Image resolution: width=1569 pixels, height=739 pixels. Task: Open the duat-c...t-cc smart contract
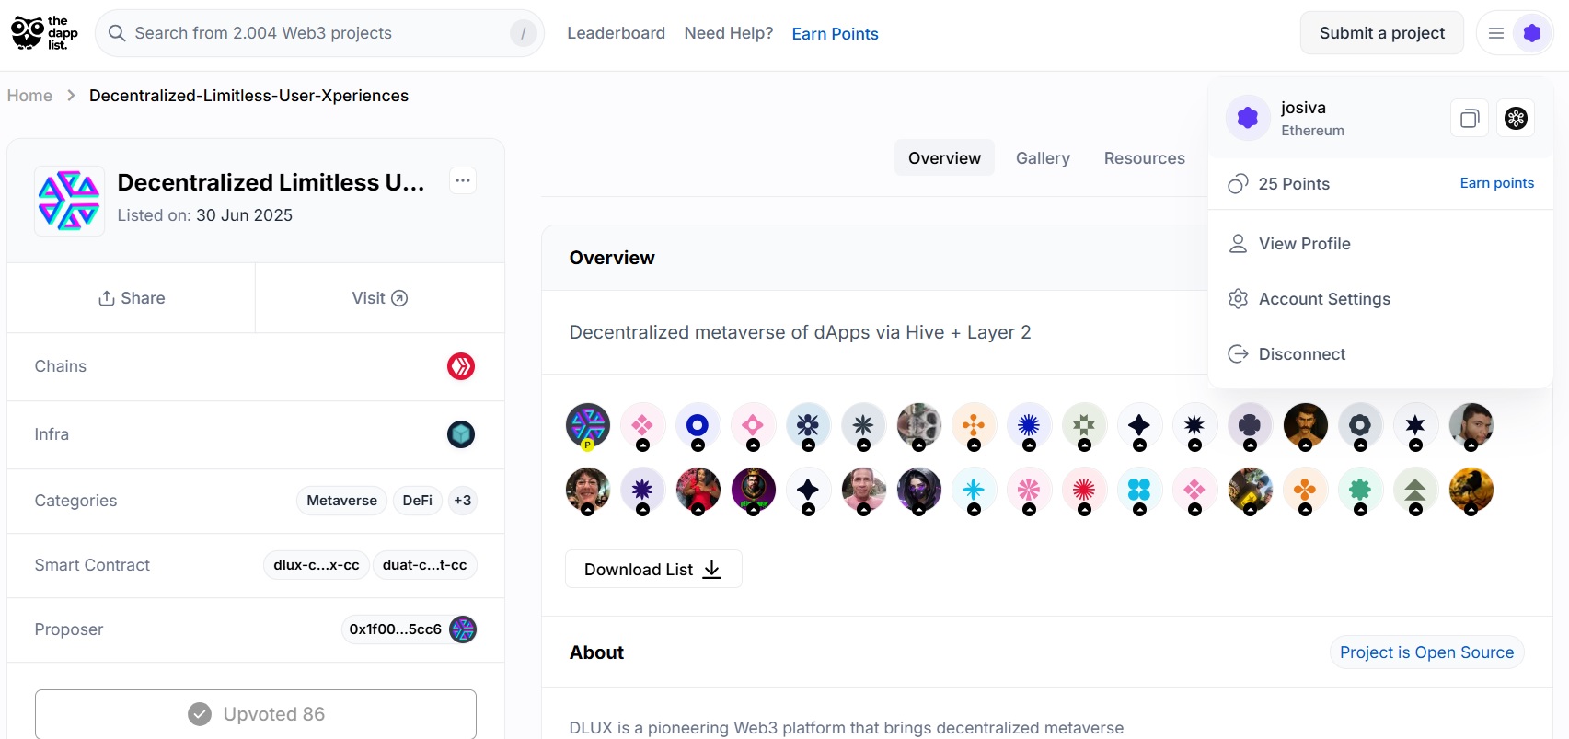click(425, 565)
